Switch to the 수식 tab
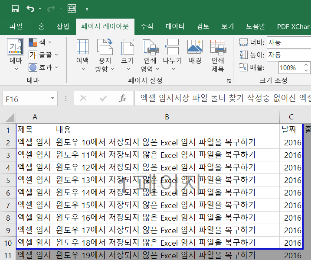Image resolution: width=311 pixels, height=260 pixels. tap(147, 26)
